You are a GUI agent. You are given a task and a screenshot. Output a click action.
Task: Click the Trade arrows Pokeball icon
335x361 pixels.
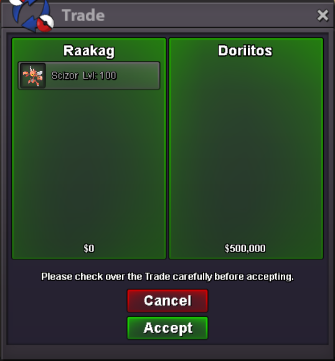coord(31,15)
